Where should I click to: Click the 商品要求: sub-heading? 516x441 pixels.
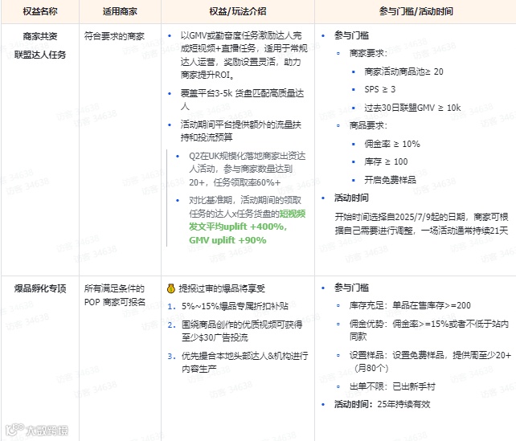pos(368,125)
